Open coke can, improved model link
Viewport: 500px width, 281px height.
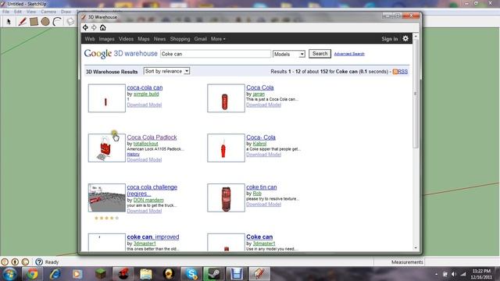point(153,237)
